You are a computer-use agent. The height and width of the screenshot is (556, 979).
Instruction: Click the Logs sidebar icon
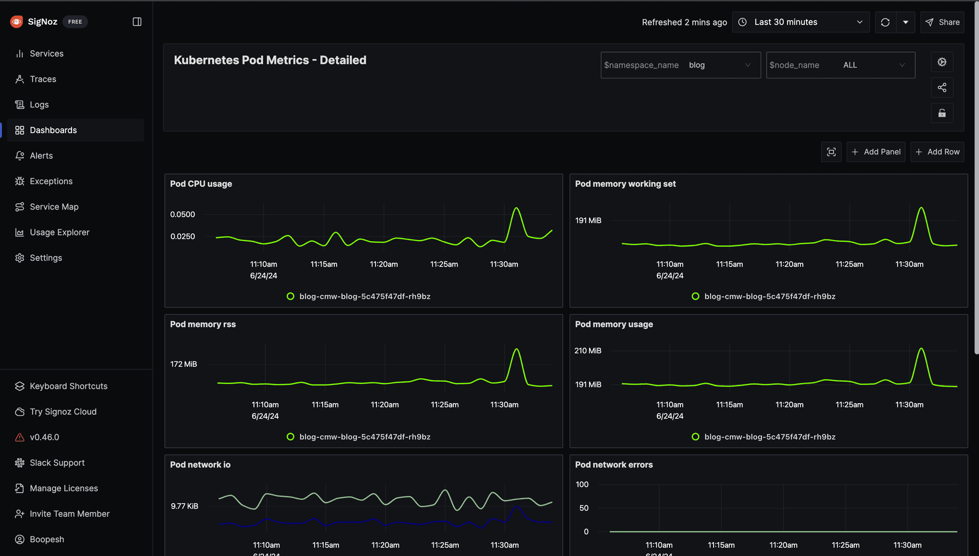click(20, 104)
